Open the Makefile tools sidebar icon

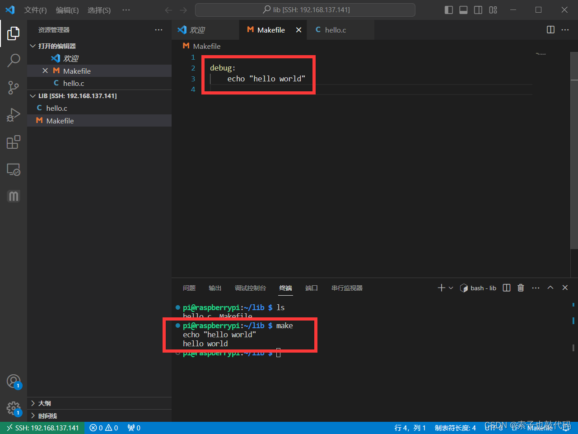coord(14,196)
